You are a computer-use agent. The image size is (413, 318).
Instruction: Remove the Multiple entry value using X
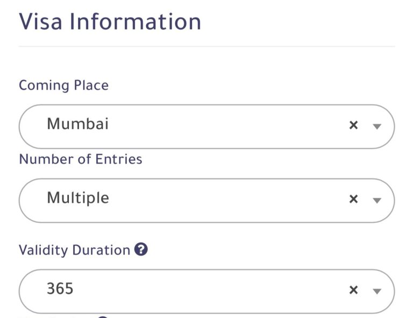click(353, 199)
